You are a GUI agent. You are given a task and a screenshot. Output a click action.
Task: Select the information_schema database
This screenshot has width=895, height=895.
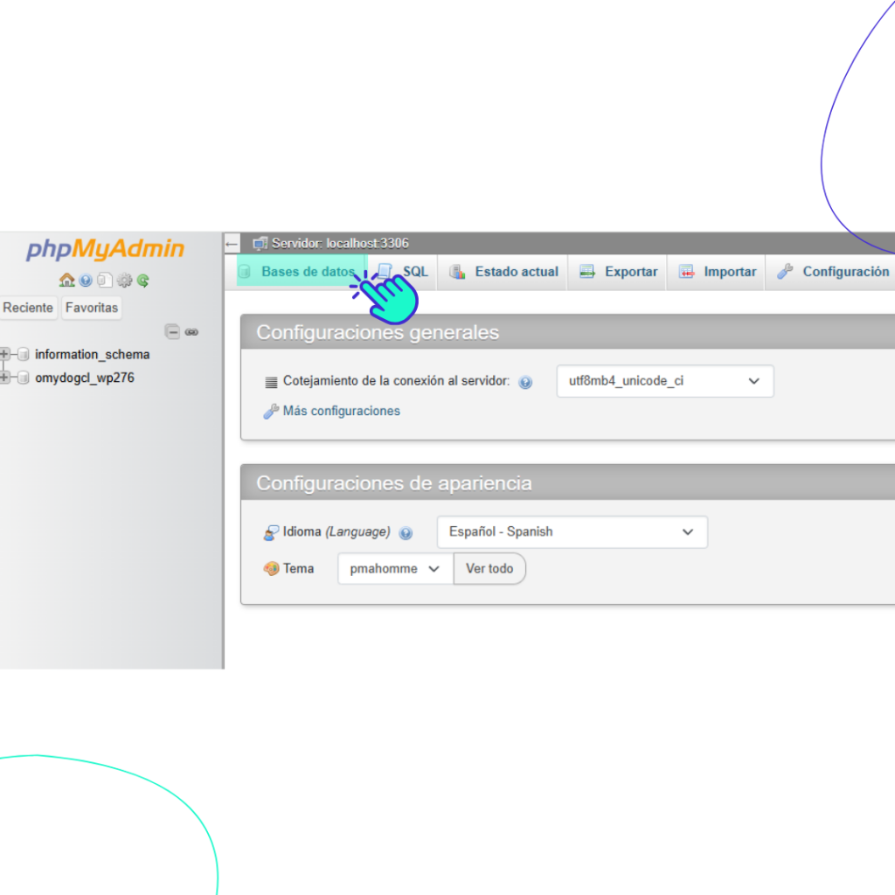point(93,355)
